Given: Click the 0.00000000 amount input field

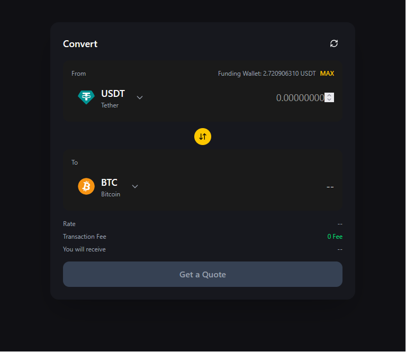Looking at the screenshot, I should pyautogui.click(x=300, y=97).
